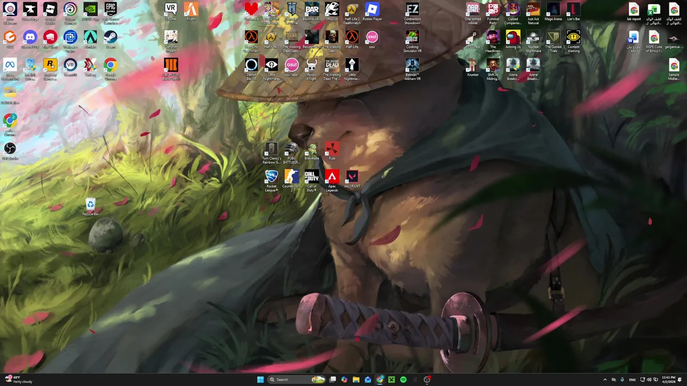The width and height of the screenshot is (687, 386).
Task: Launch Rocket League from desktop
Action: (272, 180)
